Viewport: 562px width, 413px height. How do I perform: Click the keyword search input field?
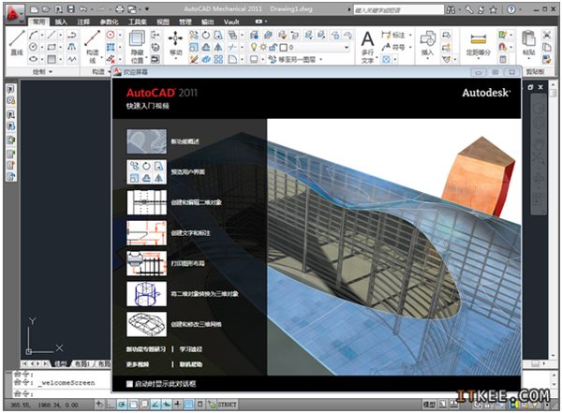tap(398, 10)
